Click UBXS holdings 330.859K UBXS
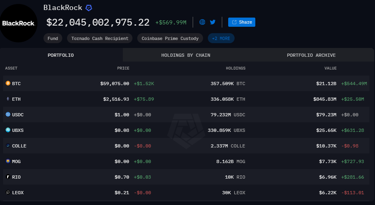This screenshot has height=205, width=375. [227, 130]
